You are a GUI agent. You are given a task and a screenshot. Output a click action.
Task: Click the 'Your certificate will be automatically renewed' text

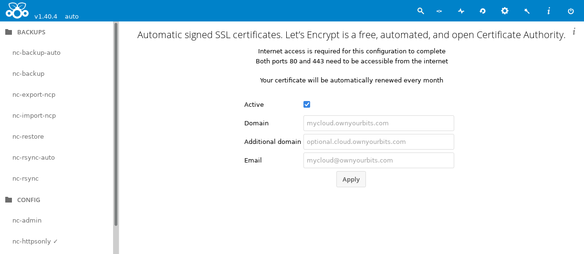(x=352, y=80)
